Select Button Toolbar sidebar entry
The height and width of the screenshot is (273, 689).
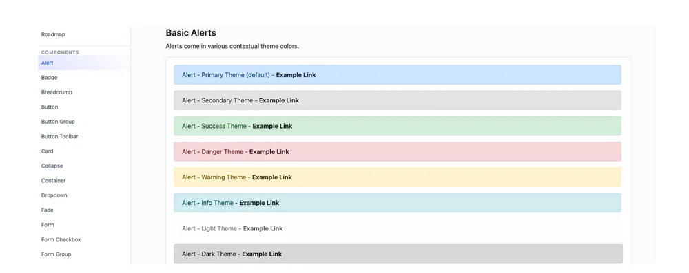coord(60,136)
